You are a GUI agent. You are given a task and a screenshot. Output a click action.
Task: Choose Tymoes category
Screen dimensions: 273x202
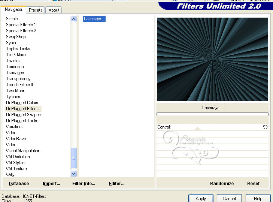(13, 97)
